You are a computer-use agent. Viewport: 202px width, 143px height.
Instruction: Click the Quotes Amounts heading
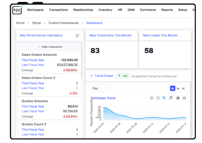(35, 101)
